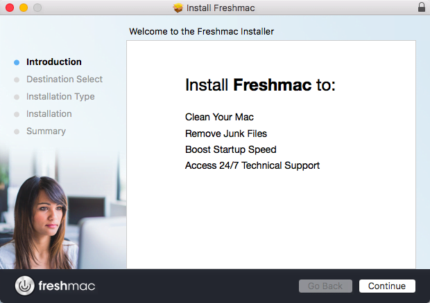
Task: Click the gray Summary step bullet
Action: tap(17, 131)
